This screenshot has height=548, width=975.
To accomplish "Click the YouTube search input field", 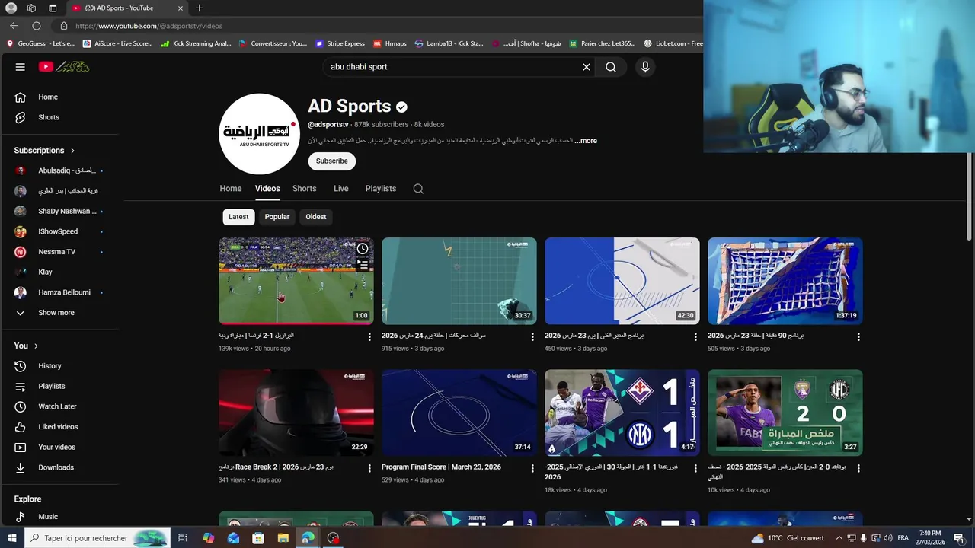I will coord(452,67).
